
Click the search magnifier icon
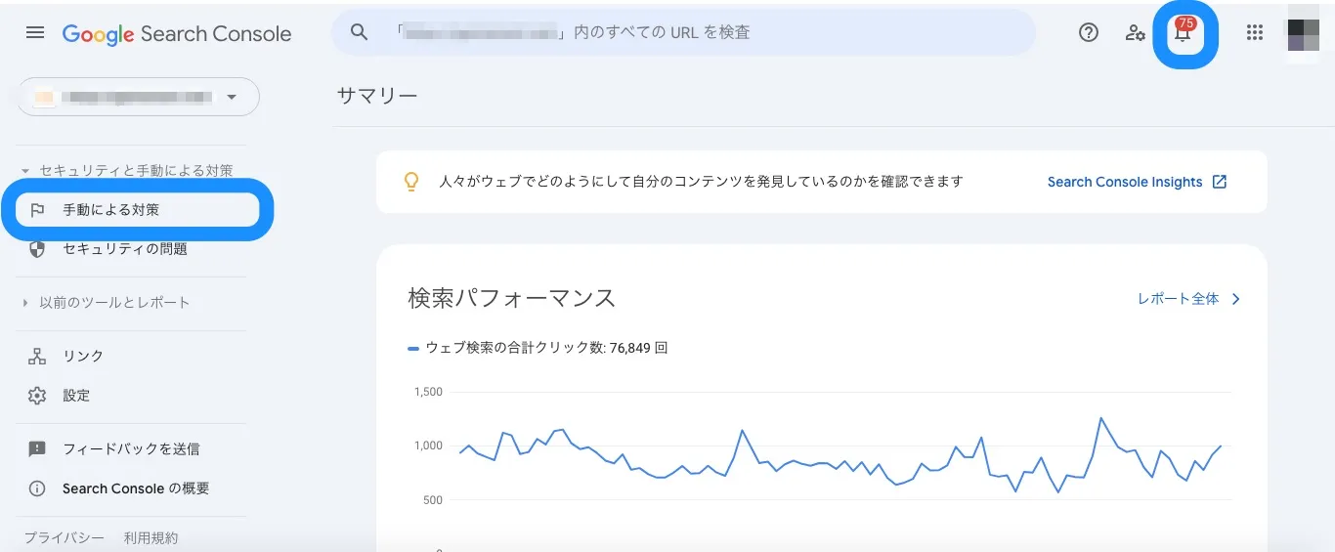click(360, 32)
